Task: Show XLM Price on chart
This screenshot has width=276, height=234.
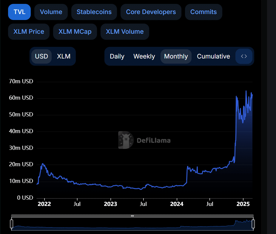Action: 29,32
